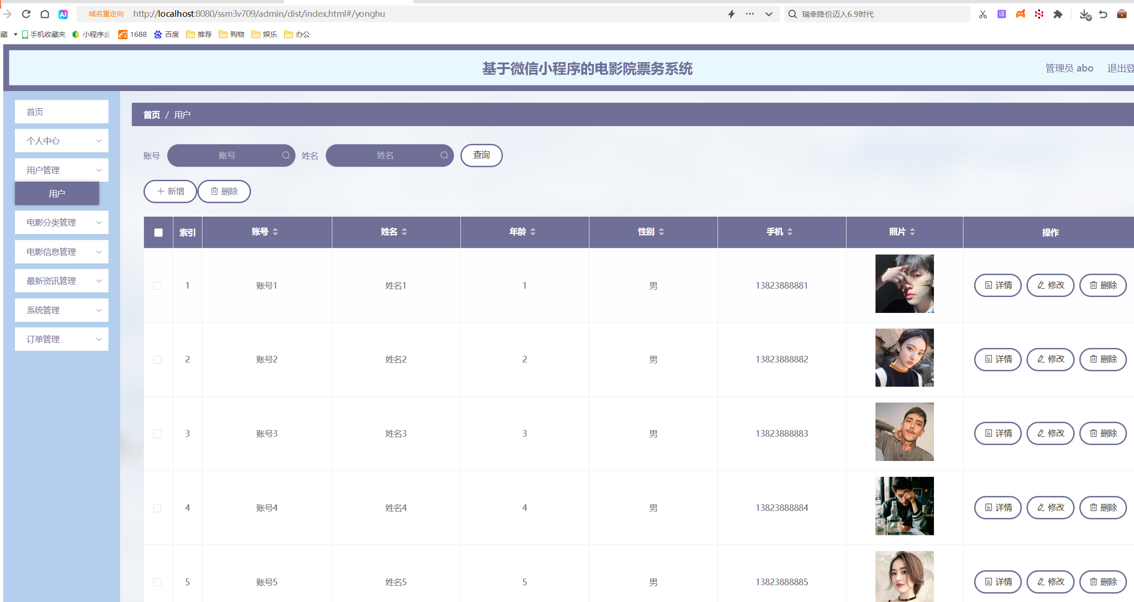Open photo thumbnail of 姓名3
The height and width of the screenshot is (602, 1134).
(x=904, y=432)
